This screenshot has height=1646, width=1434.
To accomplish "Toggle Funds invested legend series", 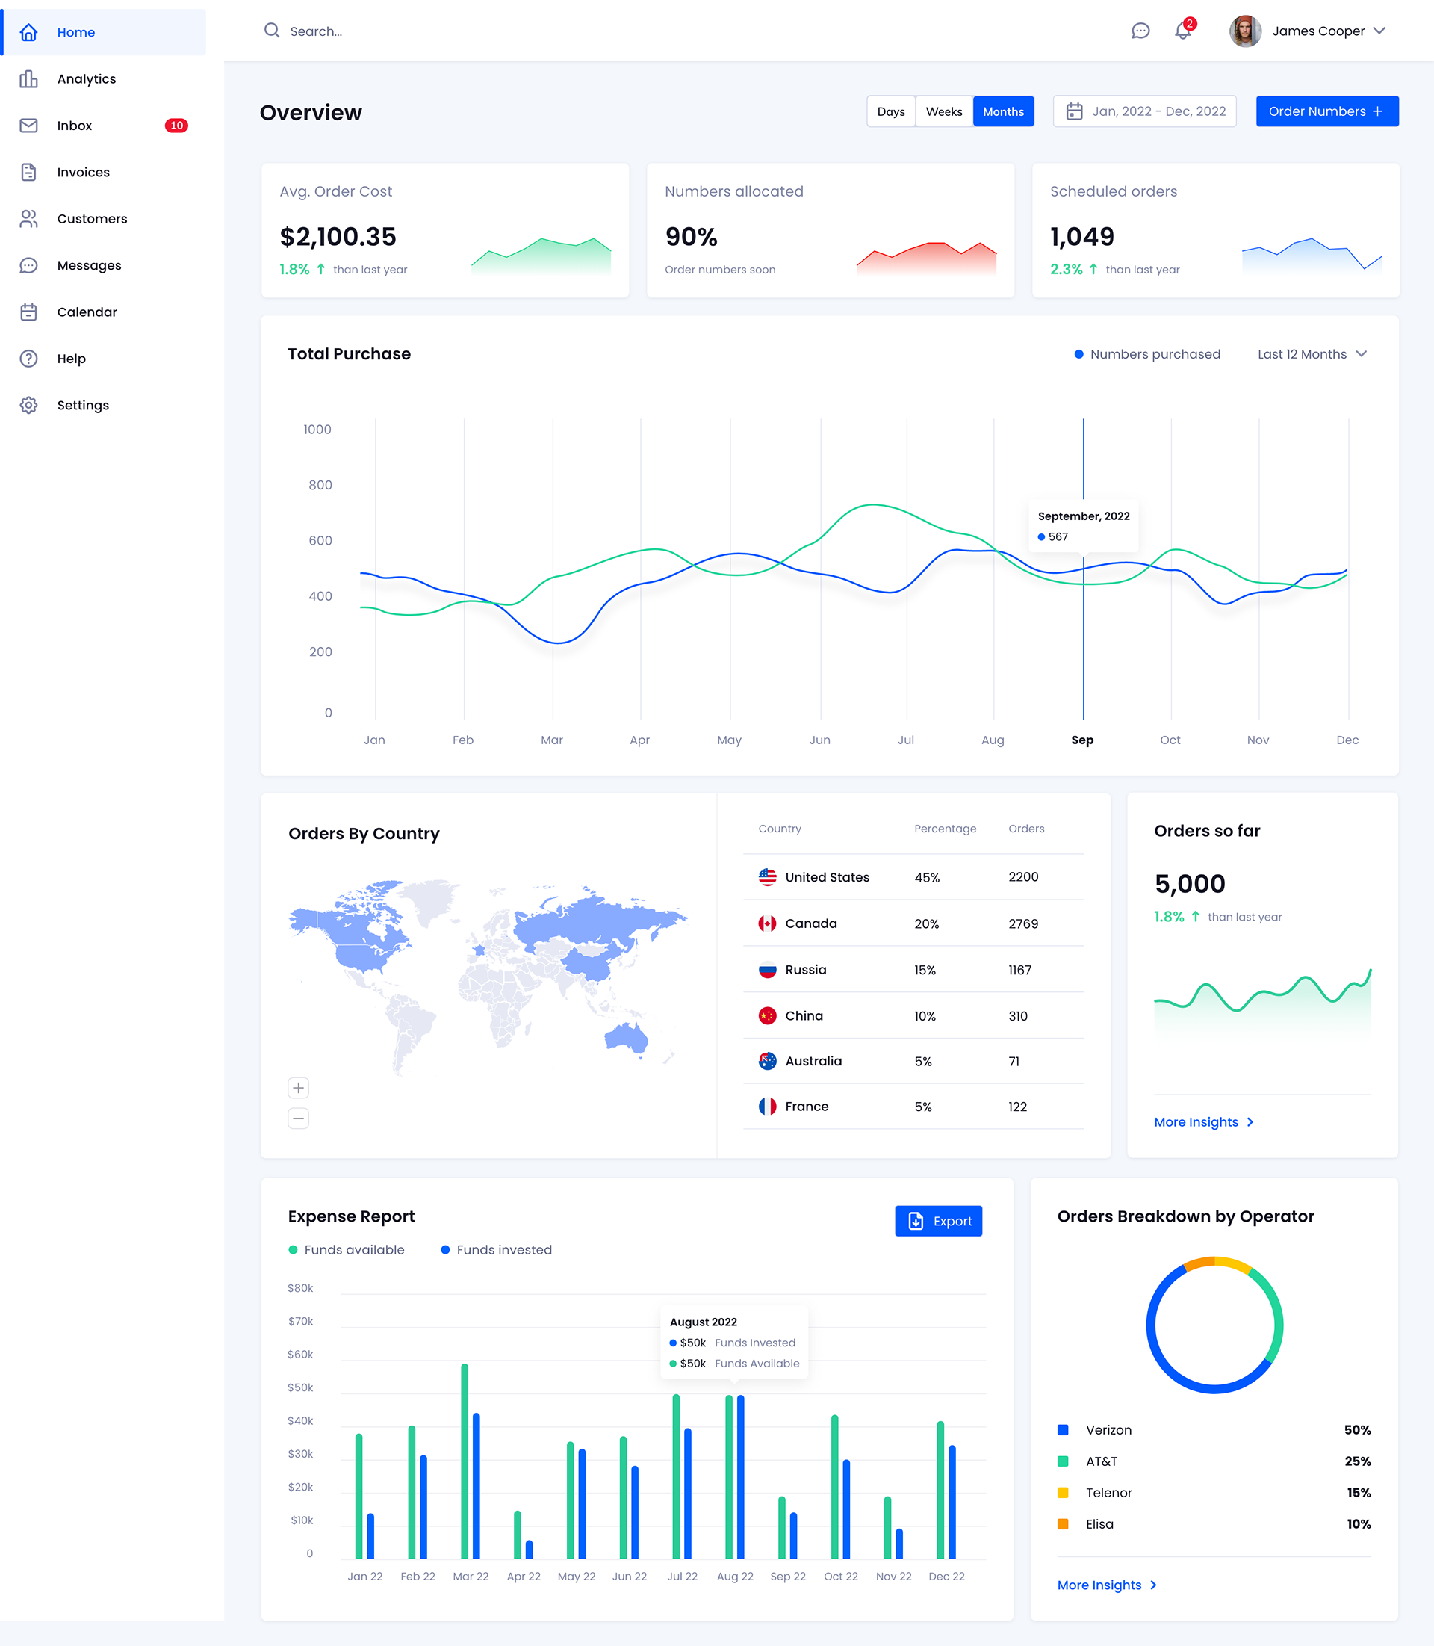I will coord(496,1250).
